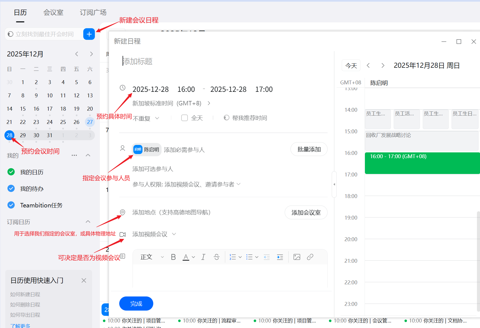480x328 pixels.
Task: Toggle bold text formatting in editor
Action: (173, 257)
